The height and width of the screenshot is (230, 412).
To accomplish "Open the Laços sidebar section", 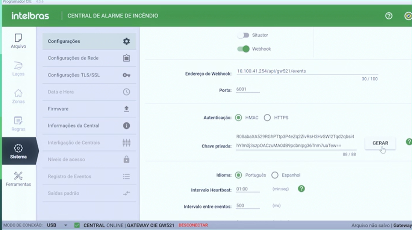I will coord(18,68).
